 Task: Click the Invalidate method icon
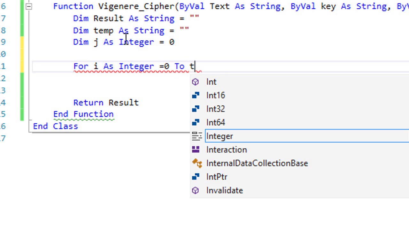(195, 190)
